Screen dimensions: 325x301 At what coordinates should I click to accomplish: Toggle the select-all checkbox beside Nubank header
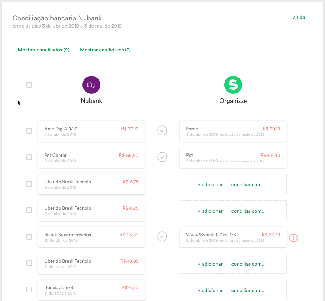tap(29, 85)
